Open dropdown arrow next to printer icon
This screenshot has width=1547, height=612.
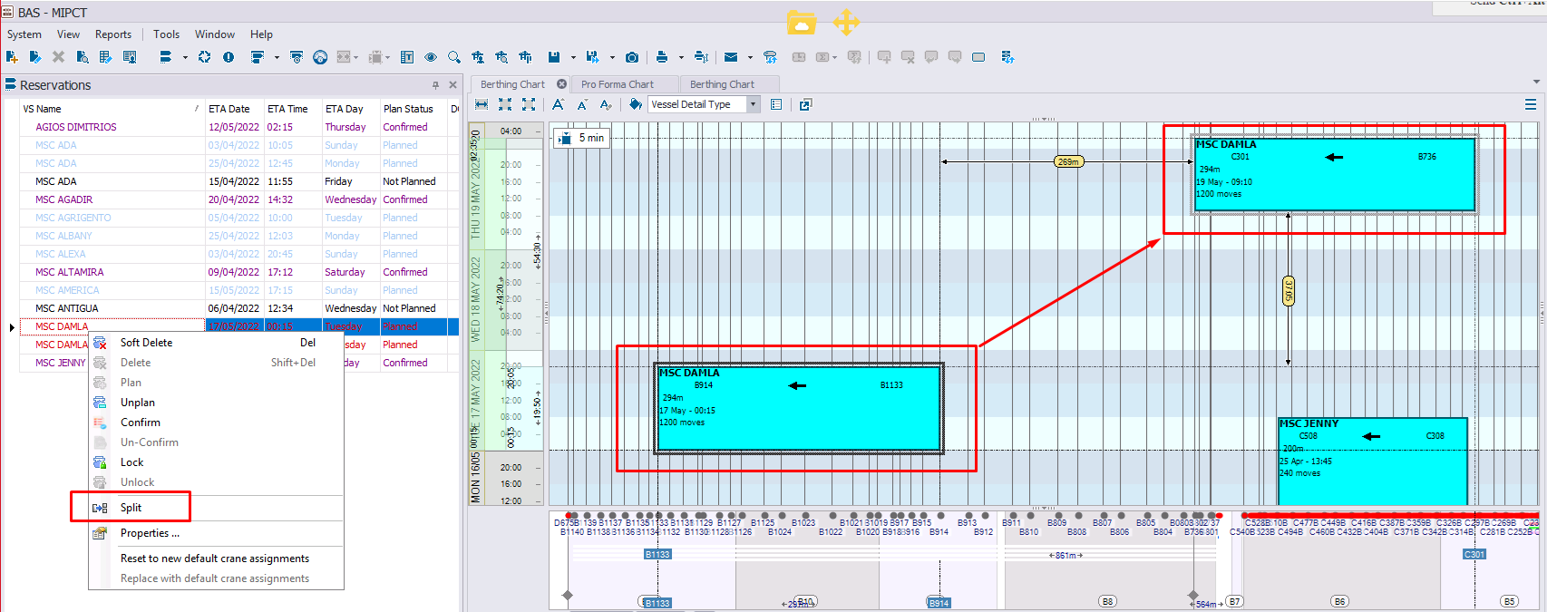(681, 57)
